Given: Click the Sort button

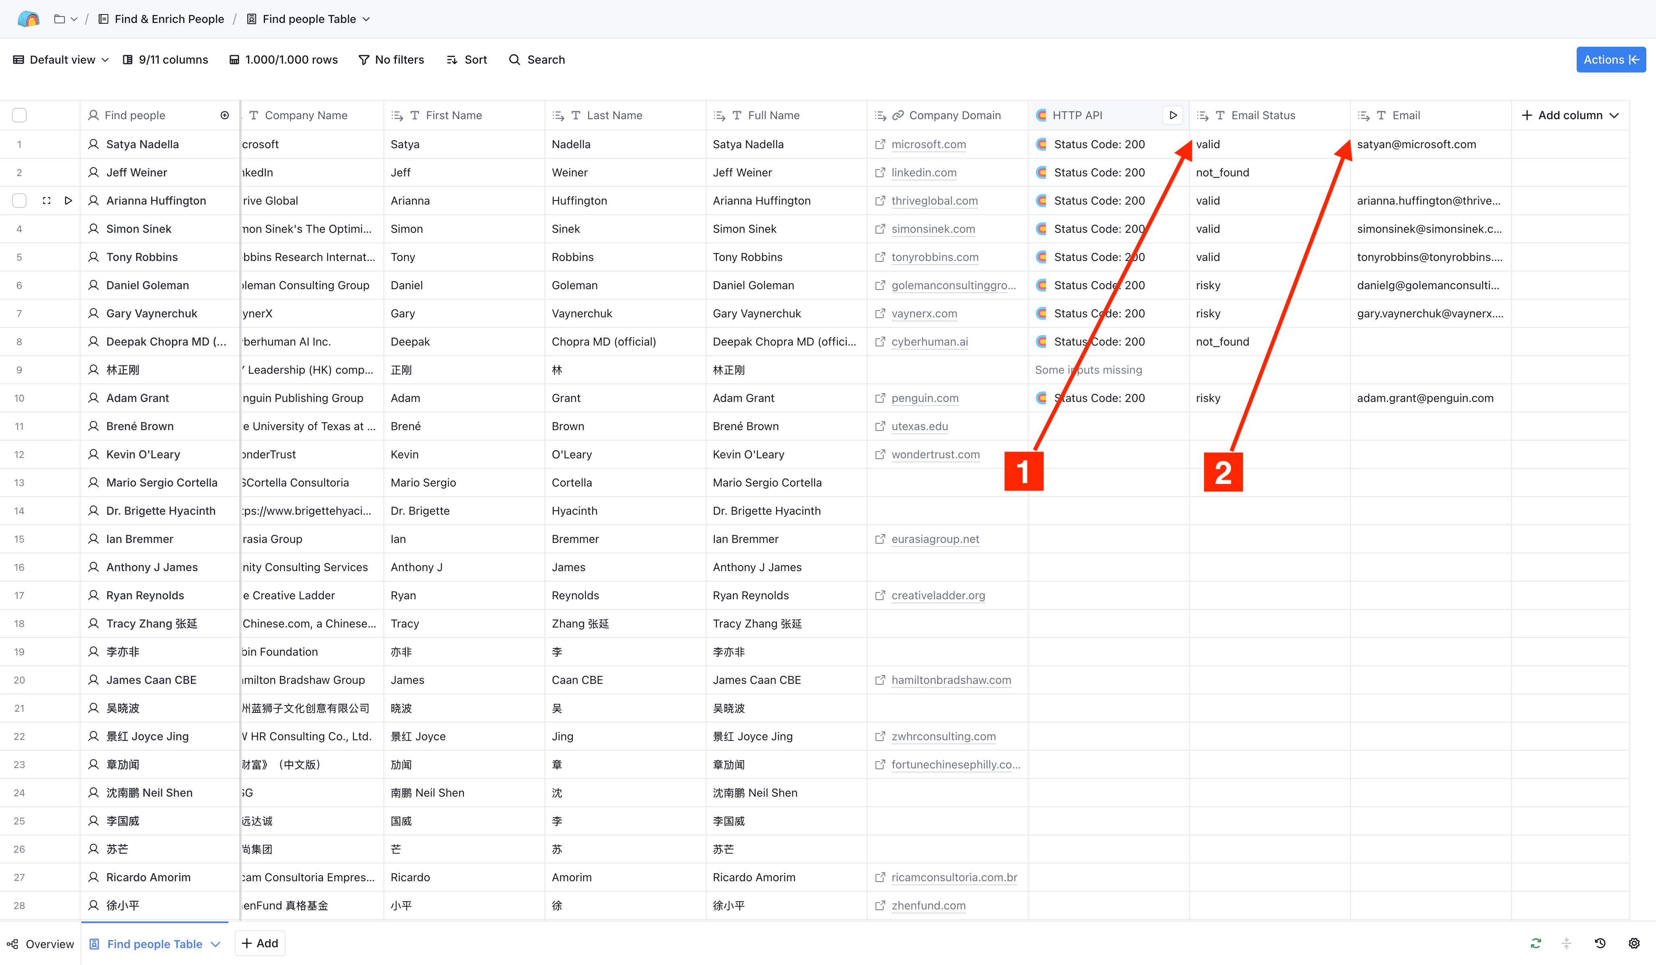Looking at the screenshot, I should click(x=467, y=60).
